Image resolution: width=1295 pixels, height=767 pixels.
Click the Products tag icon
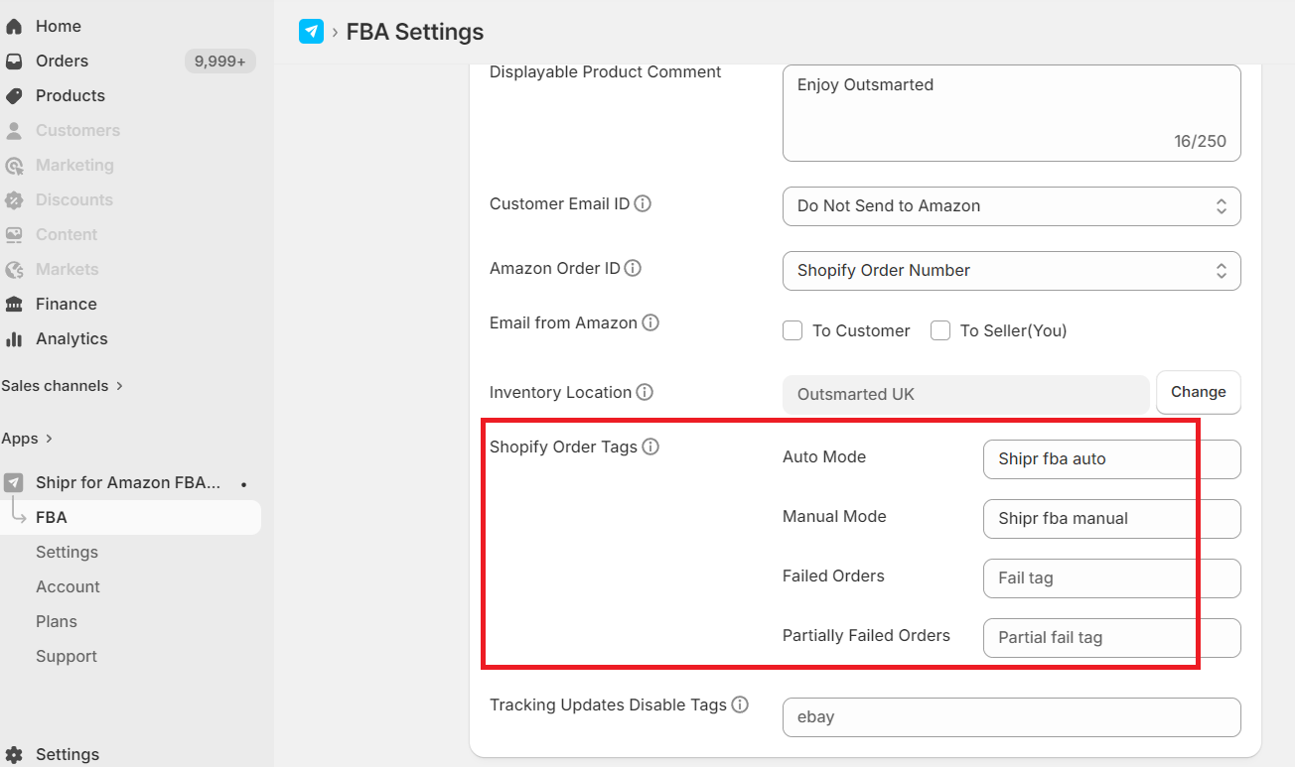14,96
